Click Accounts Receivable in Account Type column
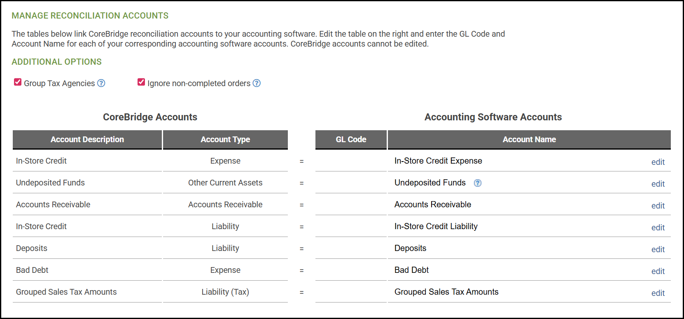Image resolution: width=684 pixels, height=319 pixels. (225, 204)
